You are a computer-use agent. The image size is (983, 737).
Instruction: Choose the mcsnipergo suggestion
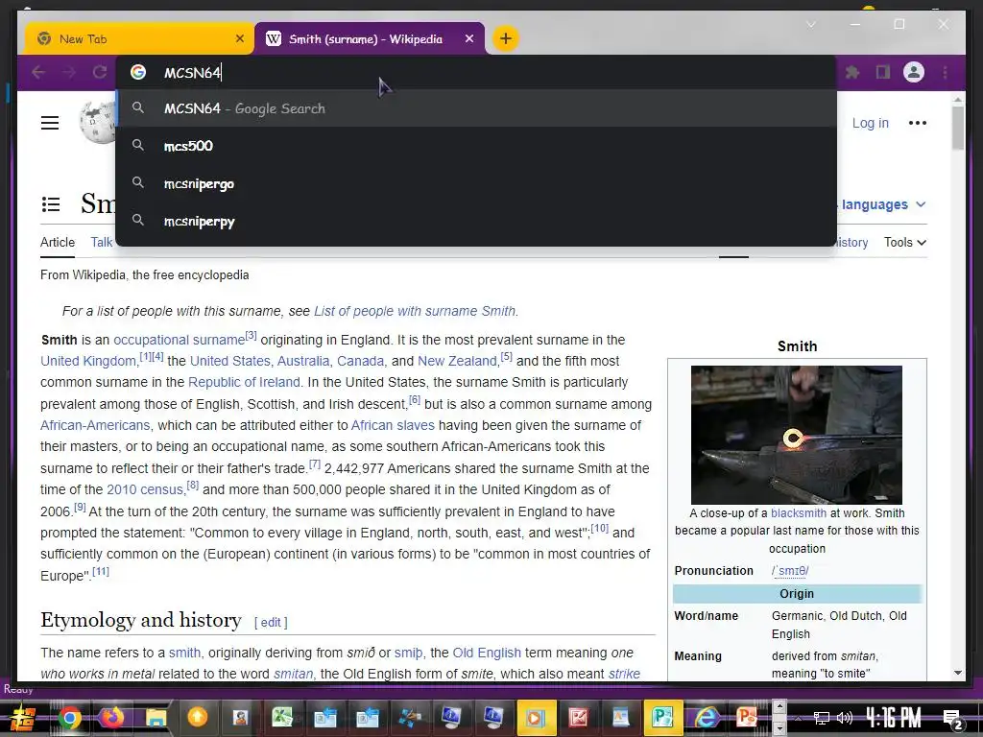pyautogui.click(x=476, y=183)
